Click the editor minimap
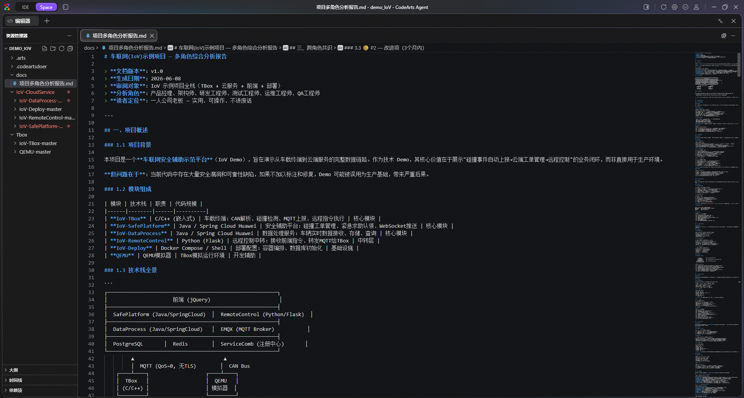744x398 pixels. click(x=716, y=224)
